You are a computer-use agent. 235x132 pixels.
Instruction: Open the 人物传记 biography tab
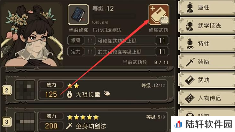[207, 98]
